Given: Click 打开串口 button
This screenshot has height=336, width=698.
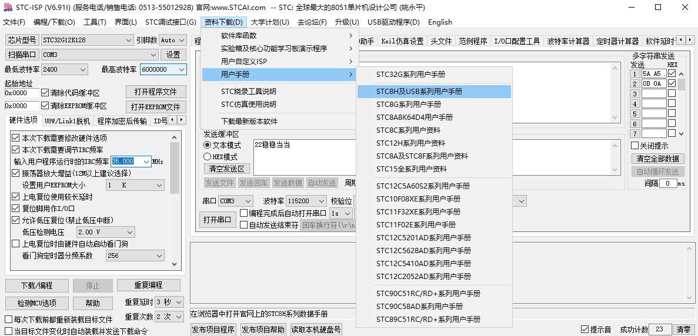Looking at the screenshot, I should pyautogui.click(x=218, y=219).
